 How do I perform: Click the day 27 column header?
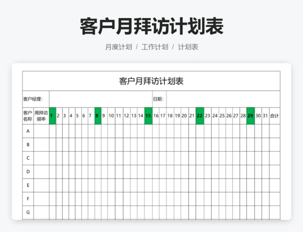click(236, 116)
